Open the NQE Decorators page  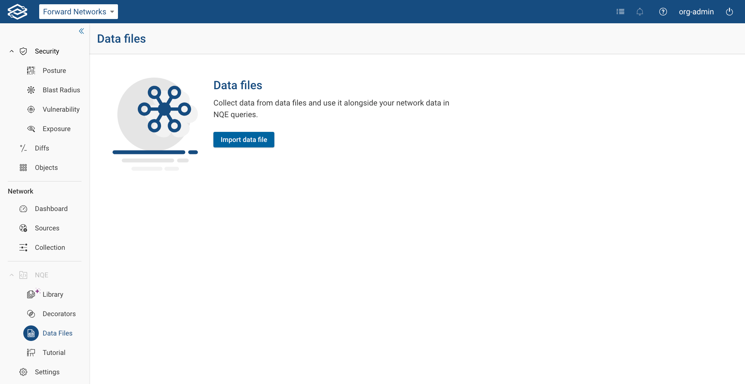point(59,313)
